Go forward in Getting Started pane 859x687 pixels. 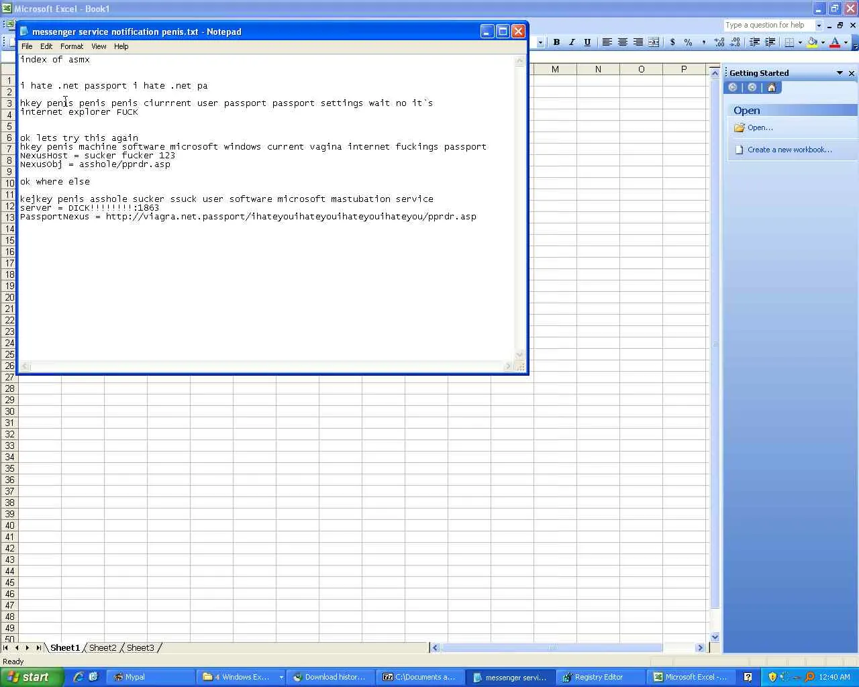pos(752,87)
